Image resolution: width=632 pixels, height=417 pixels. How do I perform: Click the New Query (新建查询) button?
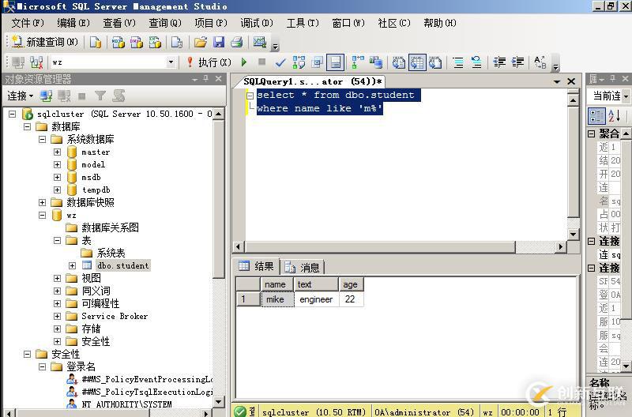[45, 42]
